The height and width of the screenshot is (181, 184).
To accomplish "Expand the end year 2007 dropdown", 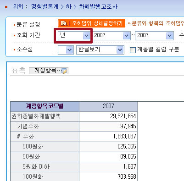I will [x=154, y=36].
